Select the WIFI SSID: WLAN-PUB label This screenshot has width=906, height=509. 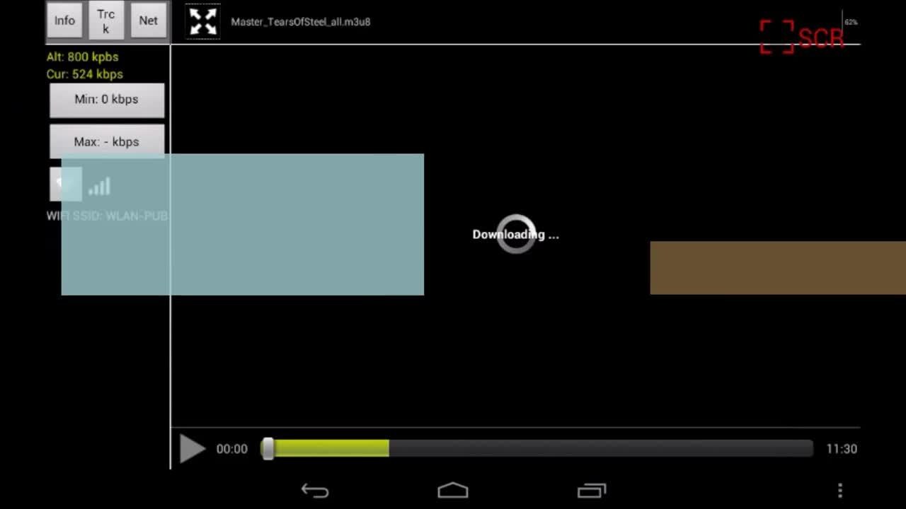(x=106, y=216)
